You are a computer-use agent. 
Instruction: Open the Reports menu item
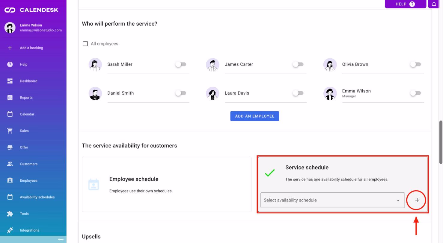coord(33,98)
